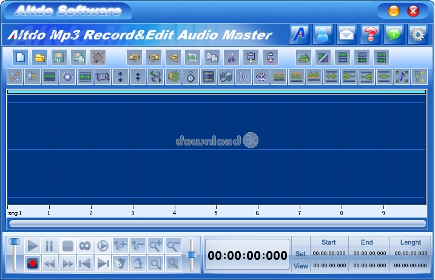
Task: Click timeline ruler marker 2
Action: pyautogui.click(x=91, y=213)
